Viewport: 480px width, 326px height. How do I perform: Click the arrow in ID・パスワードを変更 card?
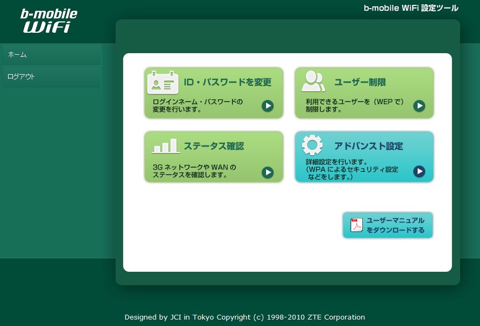pyautogui.click(x=268, y=106)
